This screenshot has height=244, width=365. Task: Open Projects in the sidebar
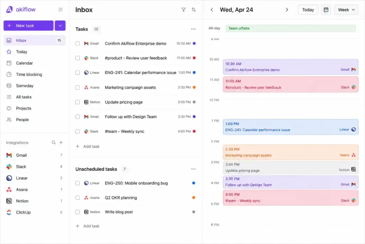(34, 108)
